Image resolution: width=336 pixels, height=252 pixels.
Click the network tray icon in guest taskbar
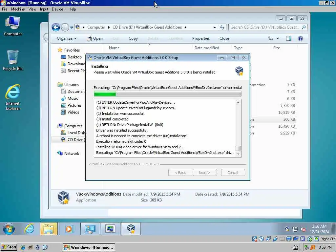(295, 229)
